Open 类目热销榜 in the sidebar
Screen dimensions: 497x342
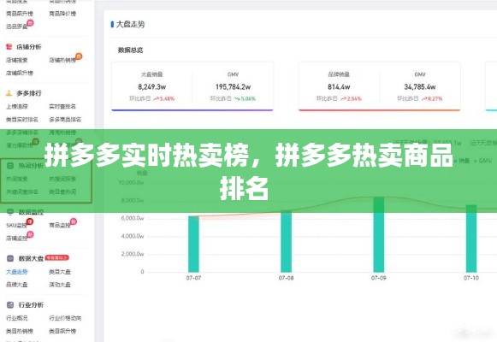pyautogui.click(x=20, y=331)
